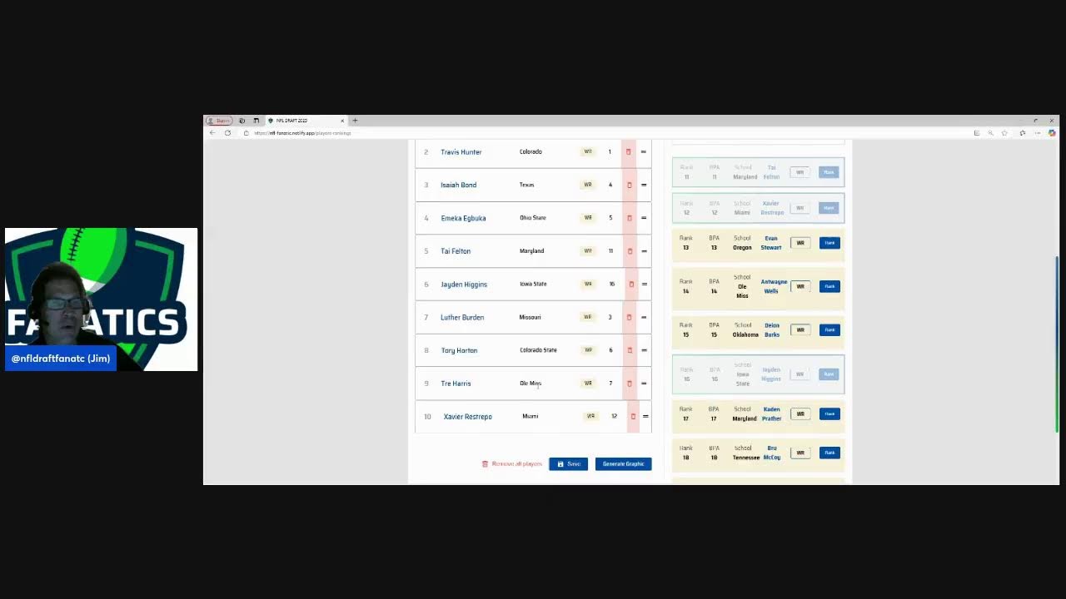This screenshot has width=1066, height=599.
Task: Click the browser profile button
Action: pos(220,121)
